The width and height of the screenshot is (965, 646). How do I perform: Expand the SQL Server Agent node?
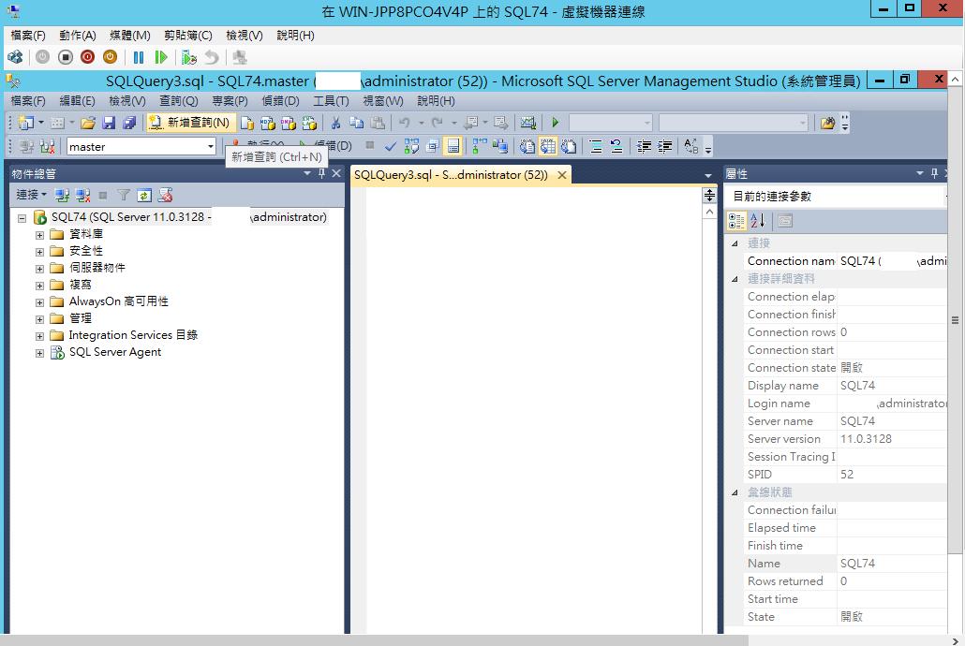click(x=39, y=353)
